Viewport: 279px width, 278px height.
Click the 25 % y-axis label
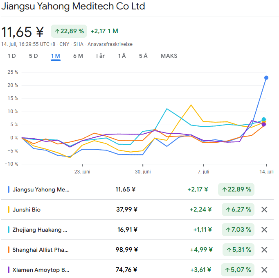(x=13, y=72)
